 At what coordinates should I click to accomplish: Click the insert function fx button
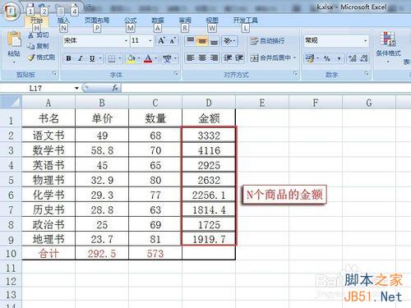tap(115, 88)
